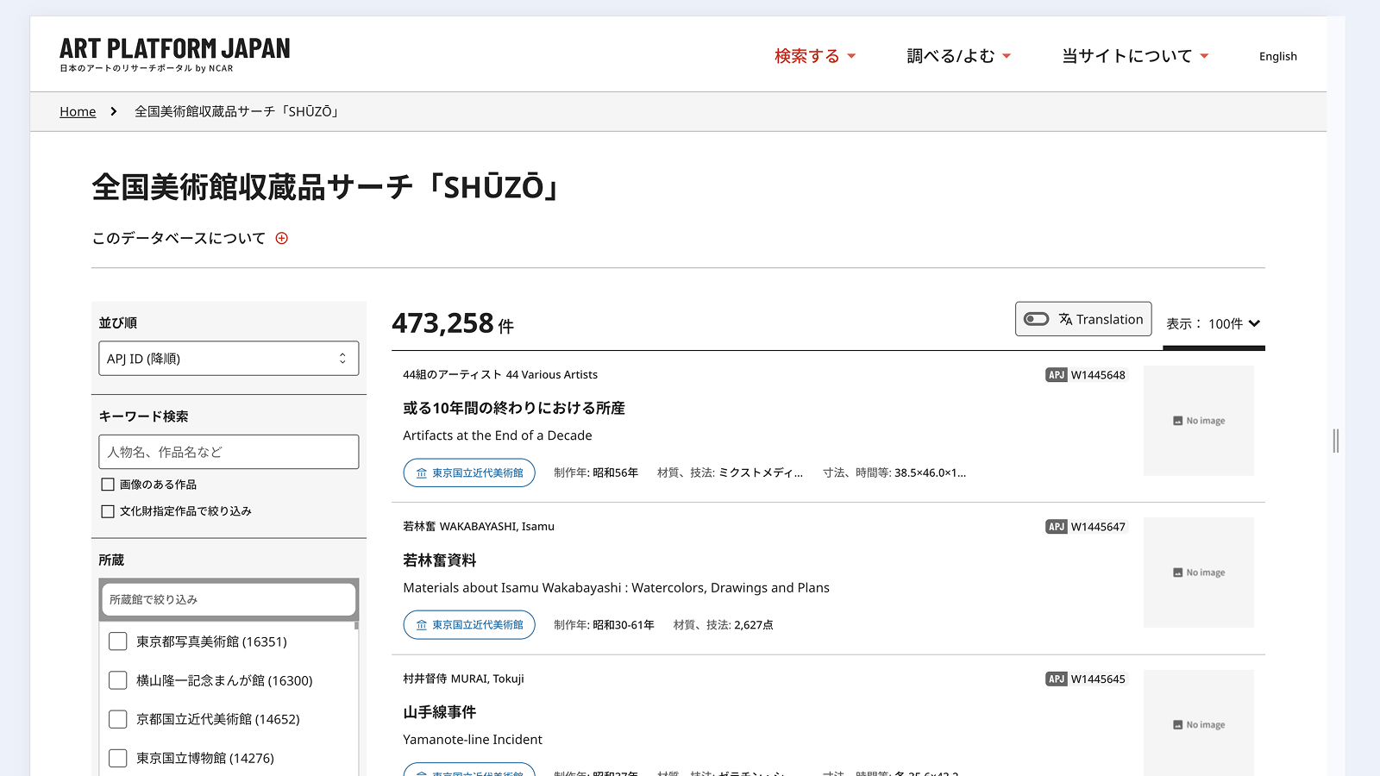Expand the このデータベースについて plus icon
The height and width of the screenshot is (776, 1380).
[x=281, y=238]
